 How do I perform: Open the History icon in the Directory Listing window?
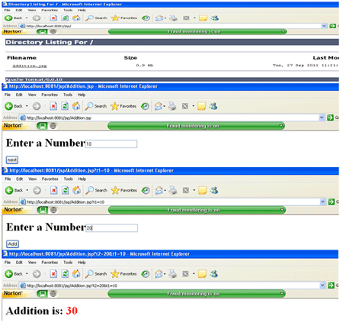pyautogui.click(x=146, y=18)
